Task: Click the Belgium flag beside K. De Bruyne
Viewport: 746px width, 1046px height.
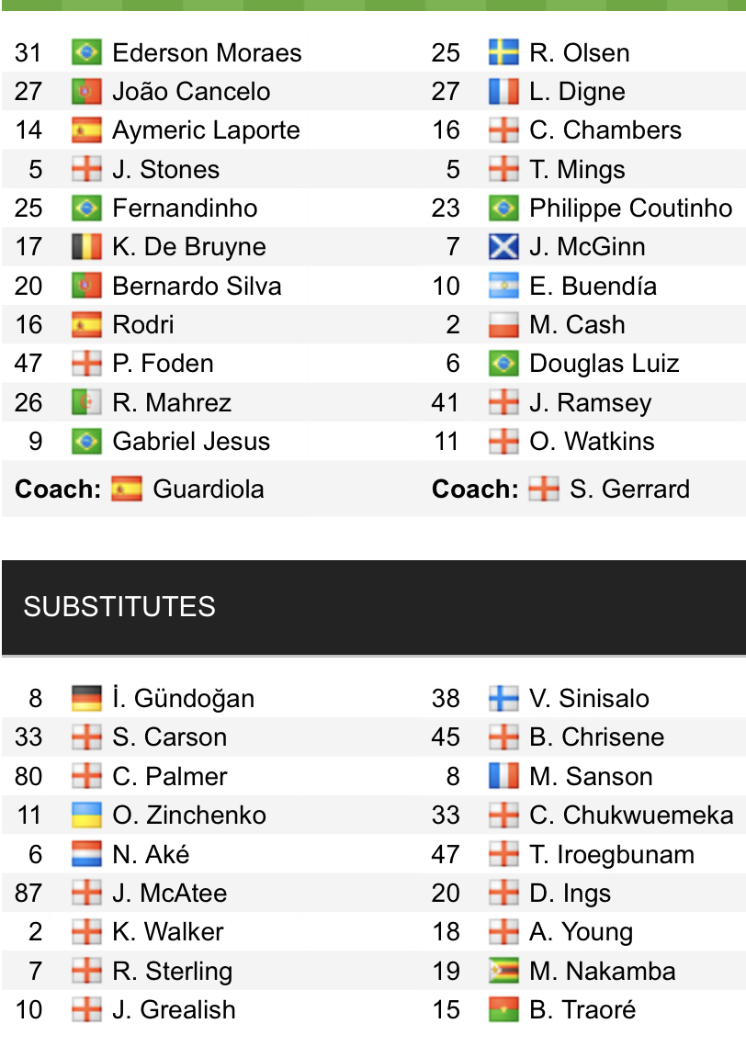Action: point(86,247)
